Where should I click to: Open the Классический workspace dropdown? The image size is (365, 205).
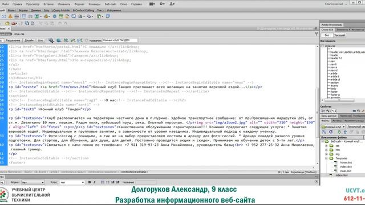pos(335,4)
